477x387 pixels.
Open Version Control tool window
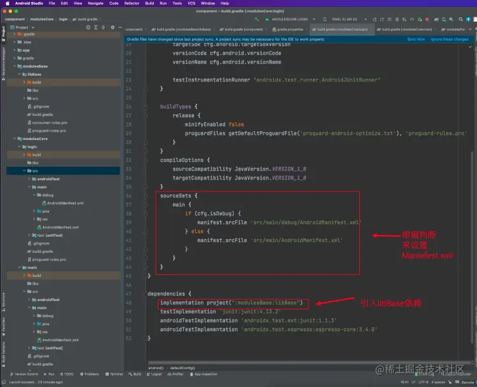click(24, 374)
